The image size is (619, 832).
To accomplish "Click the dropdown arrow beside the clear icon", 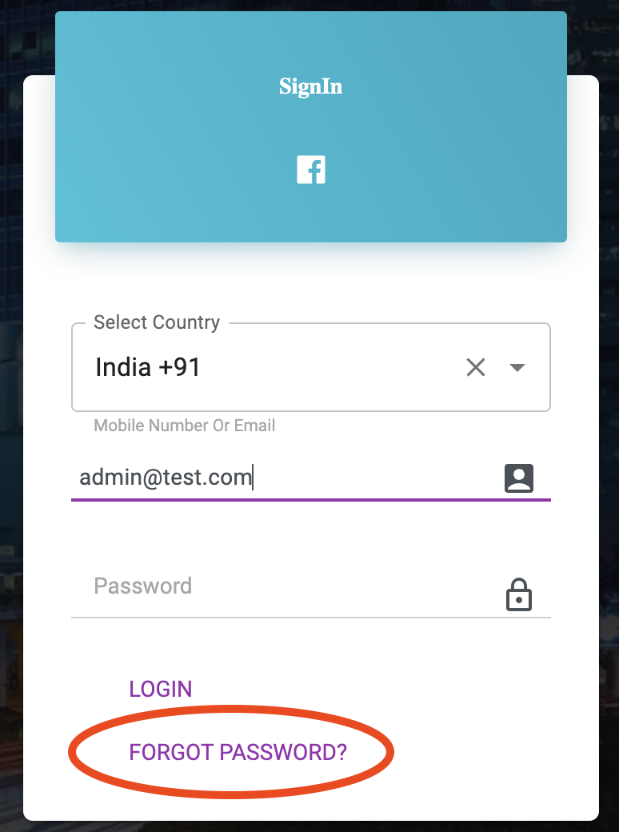I will (517, 368).
